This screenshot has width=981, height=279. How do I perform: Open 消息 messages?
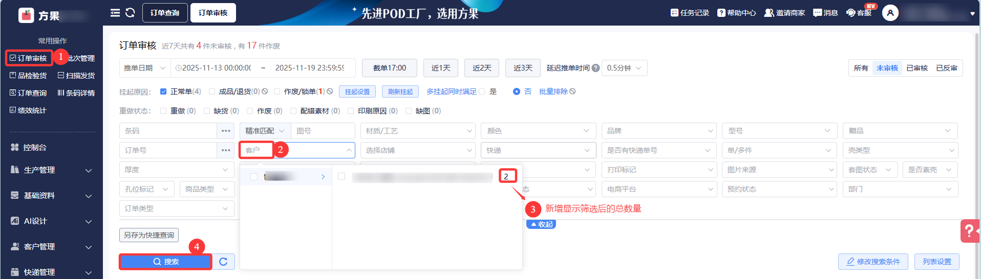coord(825,13)
